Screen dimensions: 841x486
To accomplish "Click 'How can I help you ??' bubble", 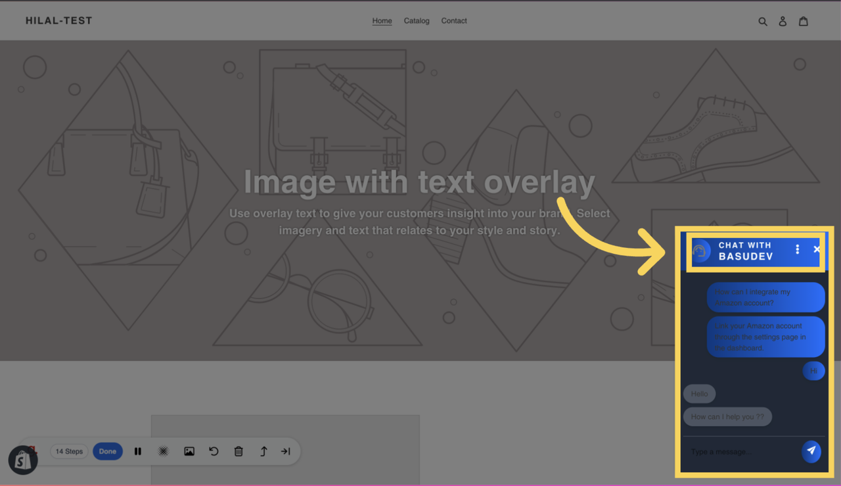I will click(727, 417).
